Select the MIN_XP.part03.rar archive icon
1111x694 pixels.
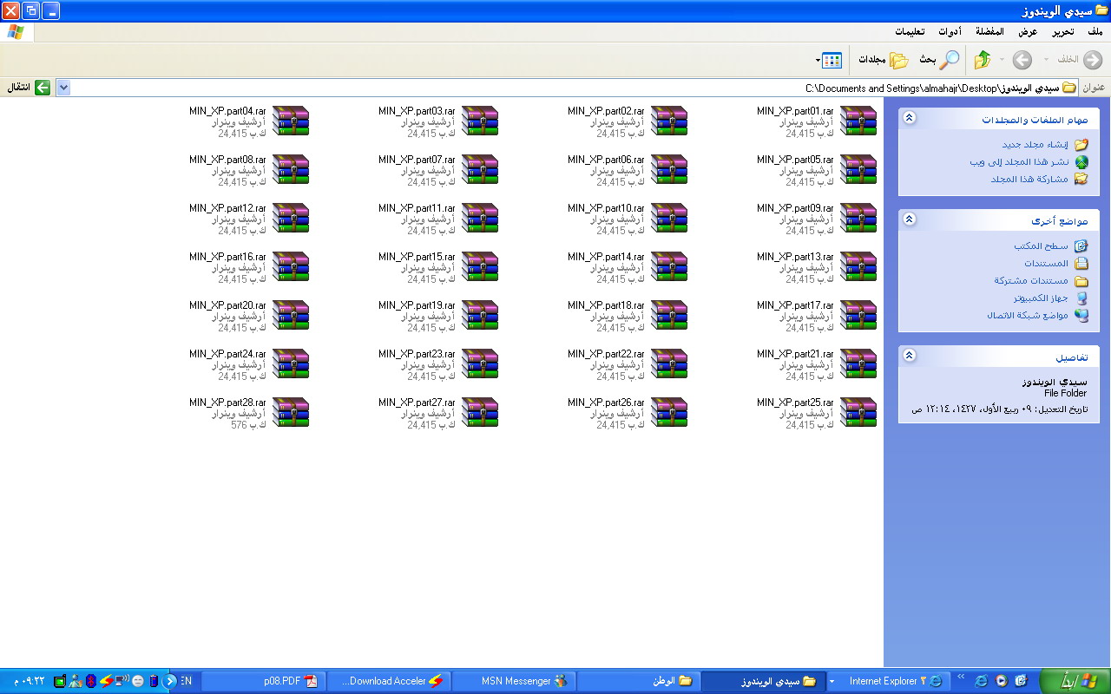pyautogui.click(x=480, y=121)
